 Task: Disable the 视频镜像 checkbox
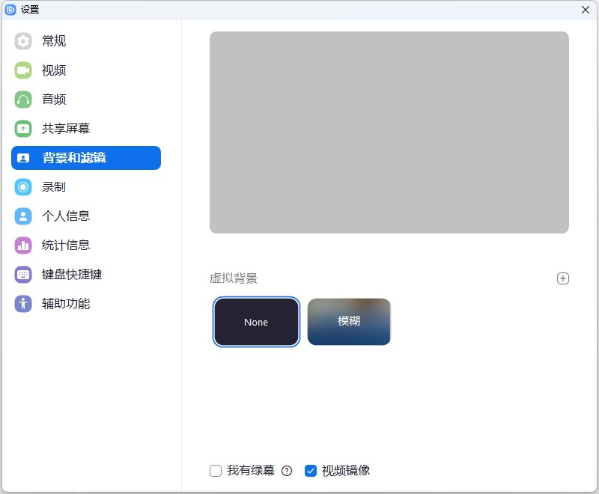point(311,470)
